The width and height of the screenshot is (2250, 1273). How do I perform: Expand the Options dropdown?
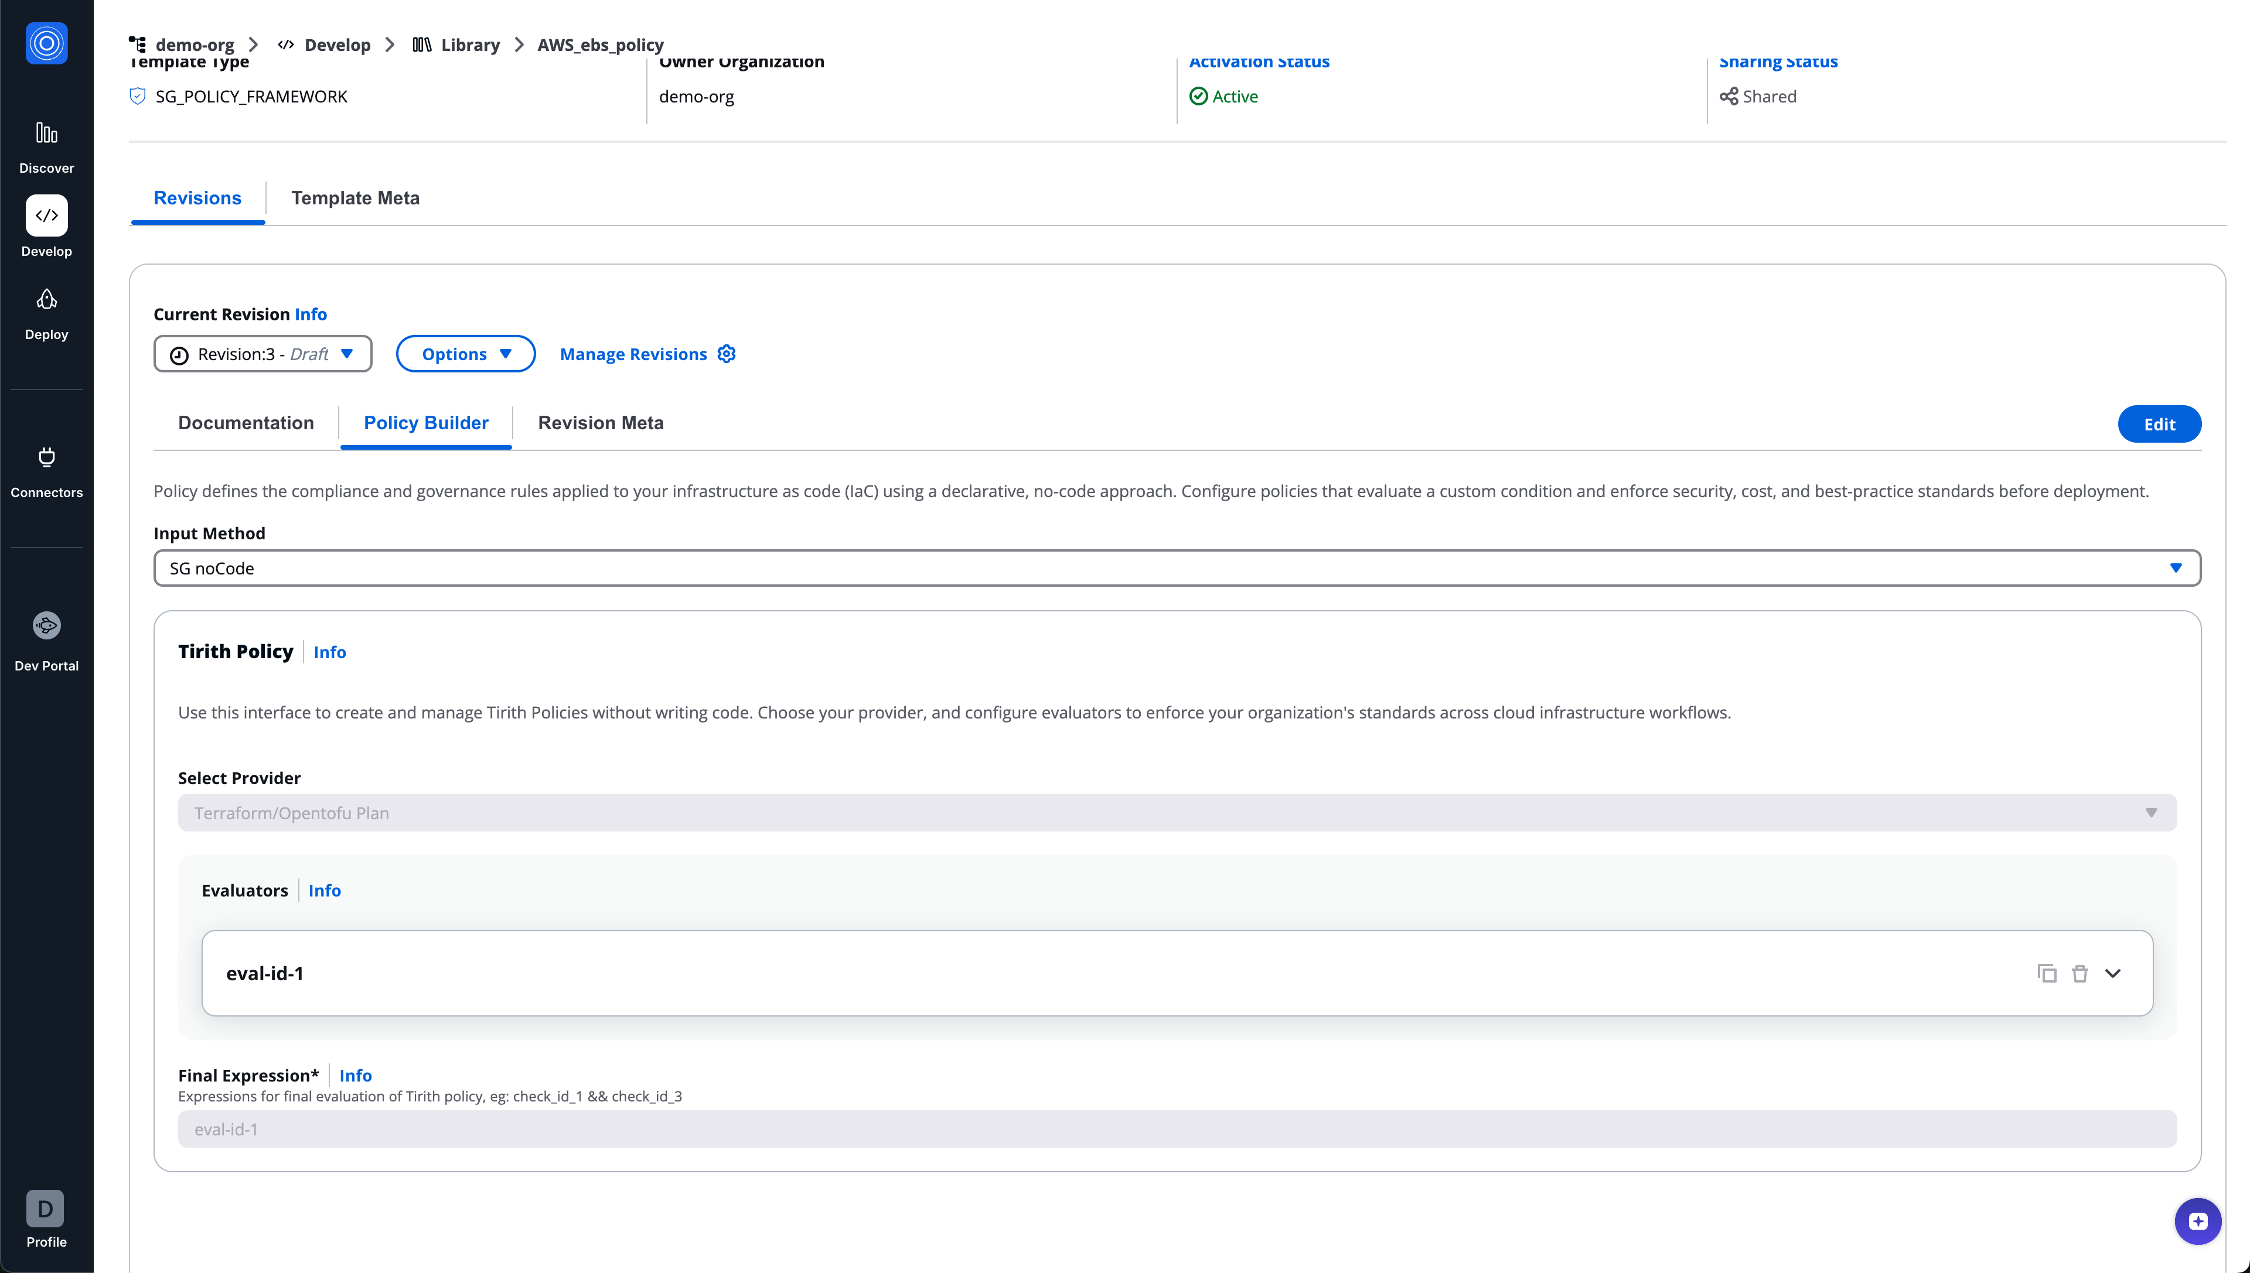(x=465, y=353)
